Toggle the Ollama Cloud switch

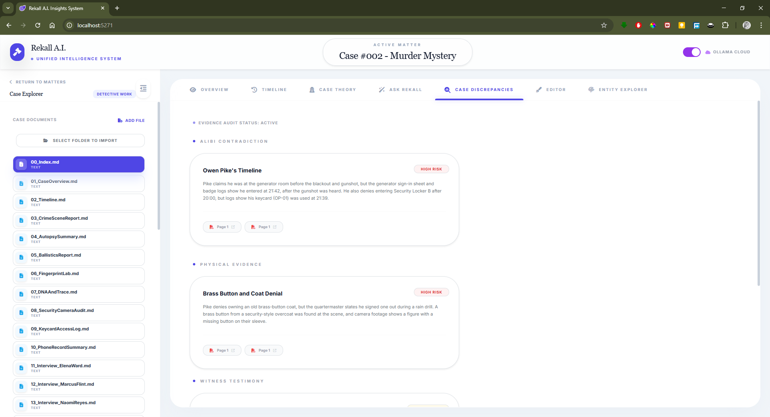click(x=691, y=52)
